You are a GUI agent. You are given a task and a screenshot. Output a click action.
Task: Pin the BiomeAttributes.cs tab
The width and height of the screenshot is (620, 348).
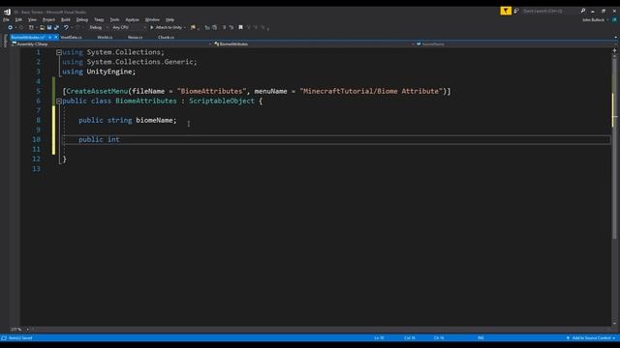coord(49,37)
